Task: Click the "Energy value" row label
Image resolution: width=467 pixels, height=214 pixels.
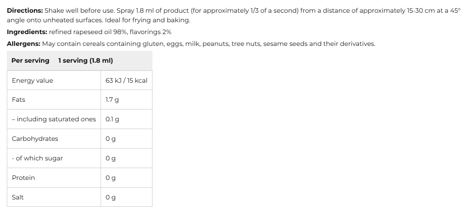Action: [x=32, y=80]
